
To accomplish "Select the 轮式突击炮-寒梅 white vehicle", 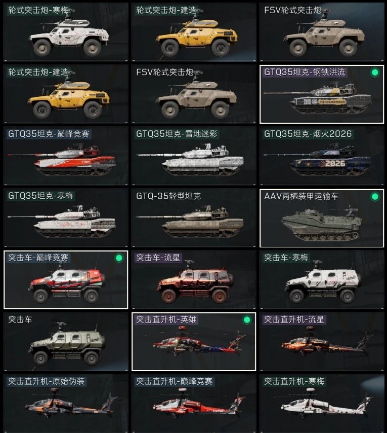I will point(66,32).
